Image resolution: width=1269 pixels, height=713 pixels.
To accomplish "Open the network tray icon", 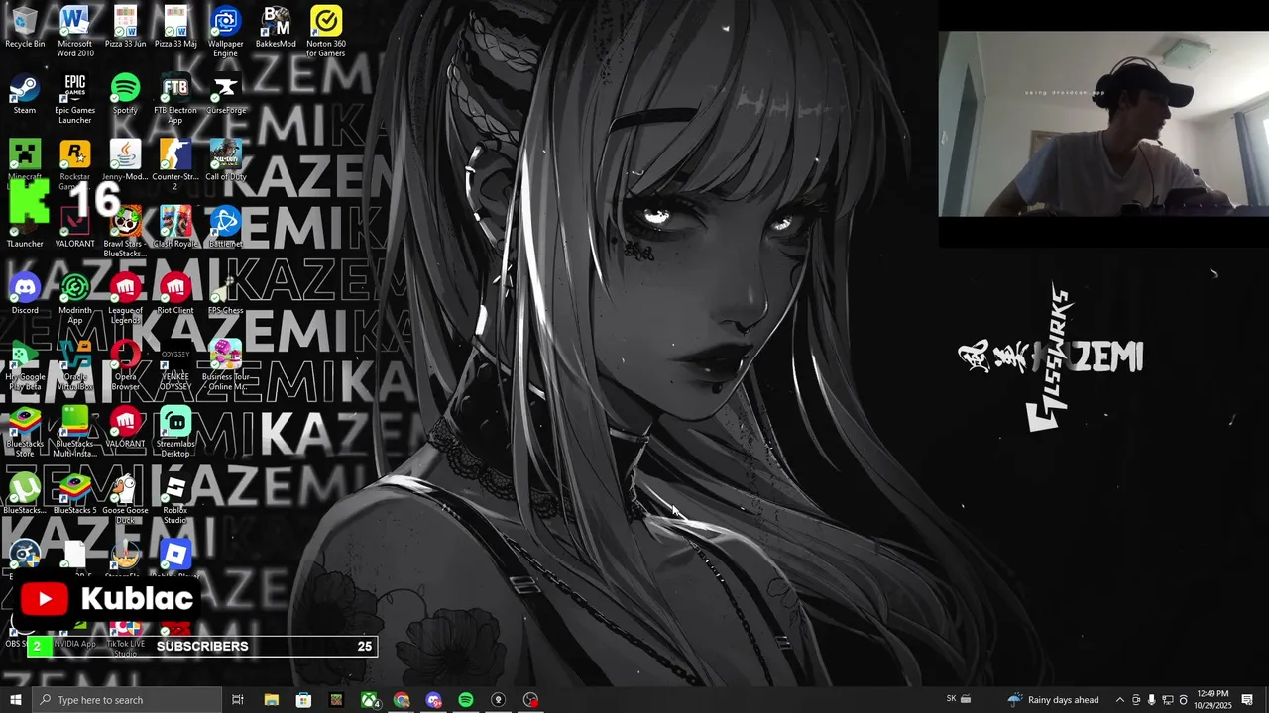I will pyautogui.click(x=1167, y=700).
